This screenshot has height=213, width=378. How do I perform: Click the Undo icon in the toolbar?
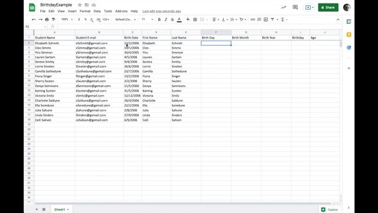[x=34, y=20]
